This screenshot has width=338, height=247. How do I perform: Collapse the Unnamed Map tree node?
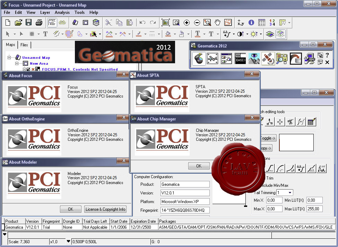coord(9,57)
